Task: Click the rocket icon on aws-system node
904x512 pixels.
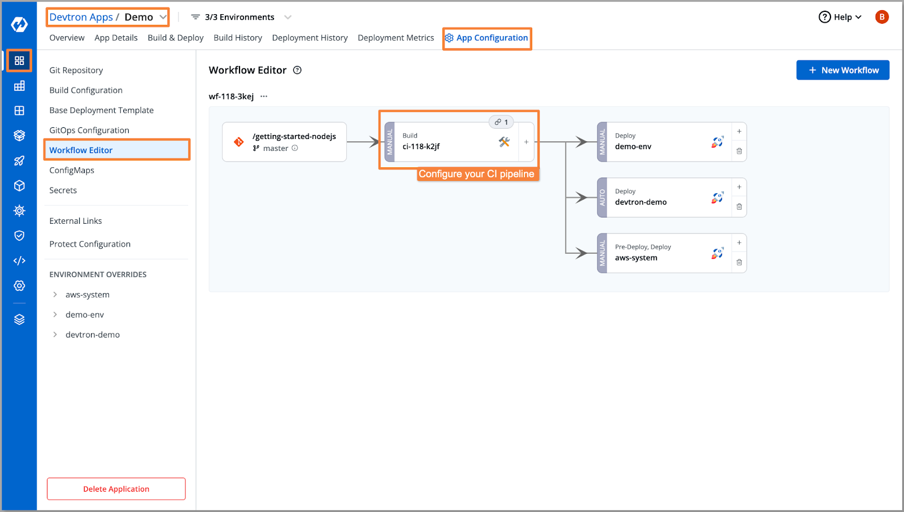Action: 718,254
